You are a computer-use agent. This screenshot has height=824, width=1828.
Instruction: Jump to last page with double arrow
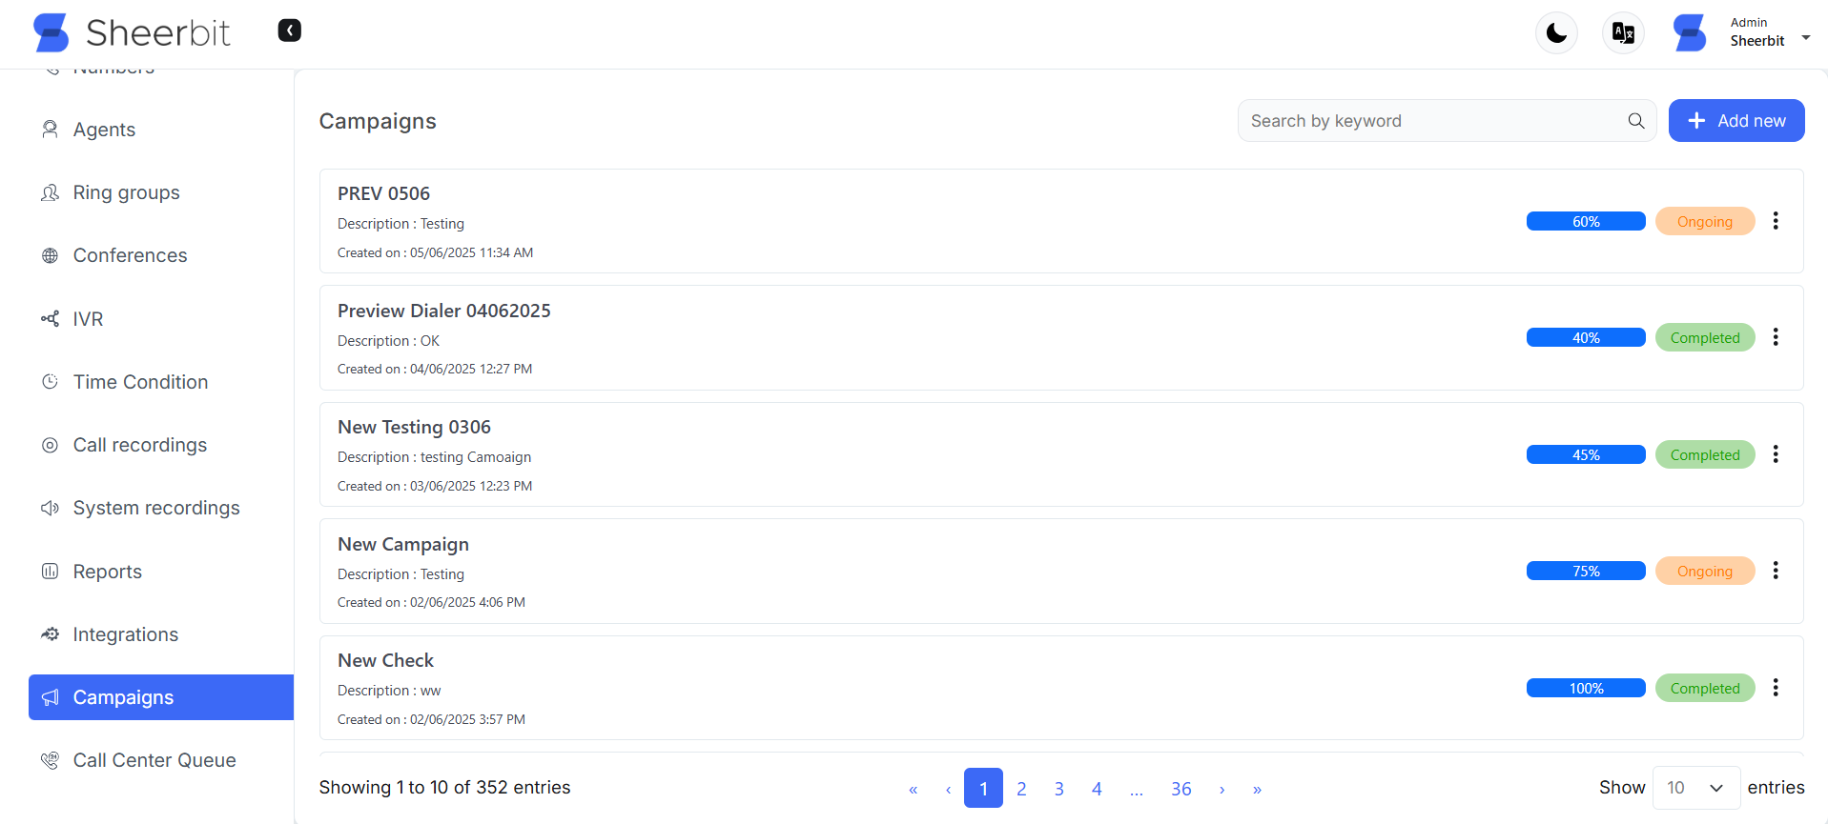click(x=1257, y=790)
